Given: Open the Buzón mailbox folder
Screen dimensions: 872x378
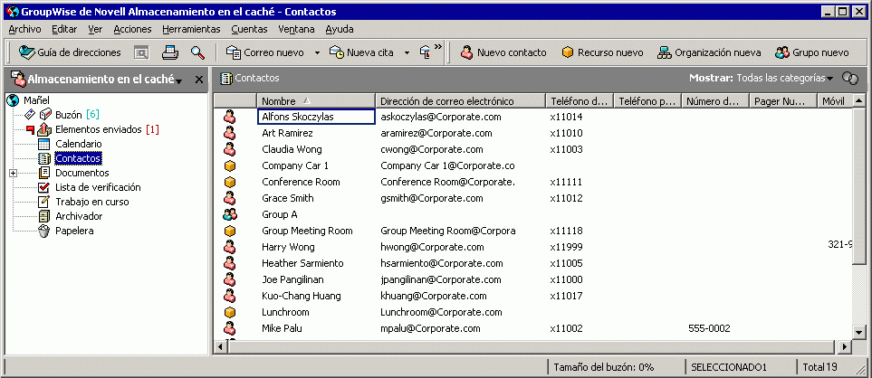Looking at the screenshot, I should click(x=69, y=115).
